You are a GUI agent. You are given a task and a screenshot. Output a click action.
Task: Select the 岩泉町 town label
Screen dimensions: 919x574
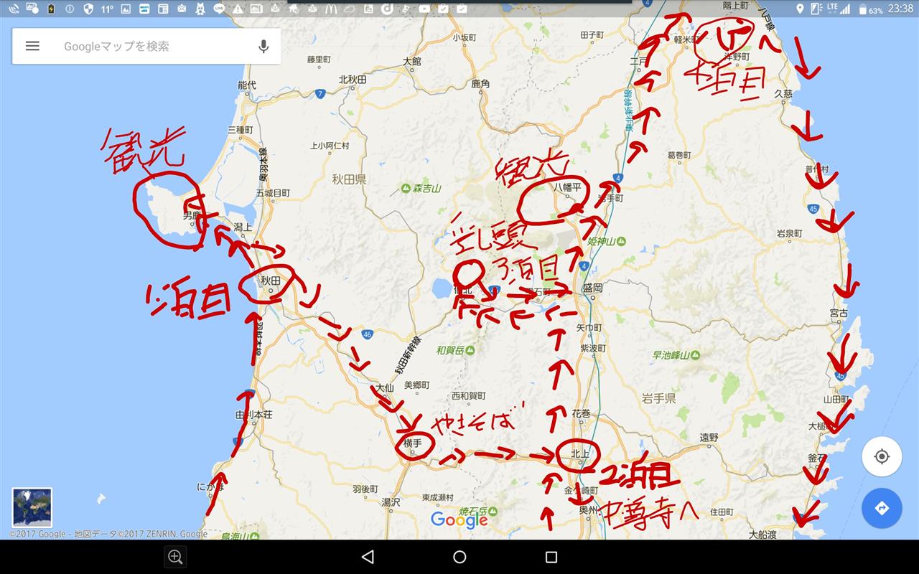pyautogui.click(x=789, y=233)
